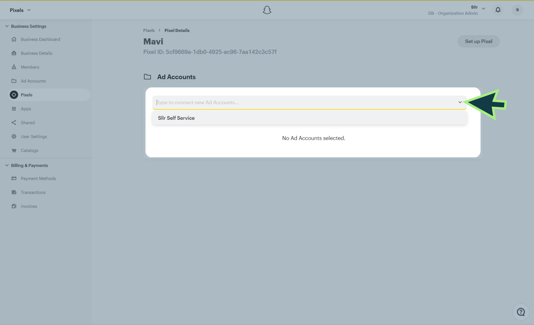Collapse the Billing & Payments section
Screen dimensions: 534x325
pos(7,165)
